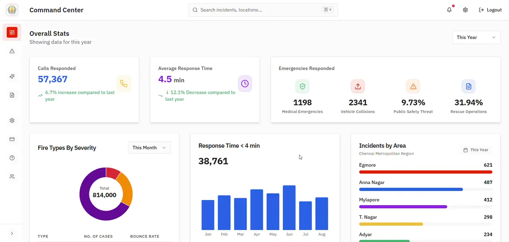
Task: Open the settings gear beside Logout
Action: click(465, 10)
